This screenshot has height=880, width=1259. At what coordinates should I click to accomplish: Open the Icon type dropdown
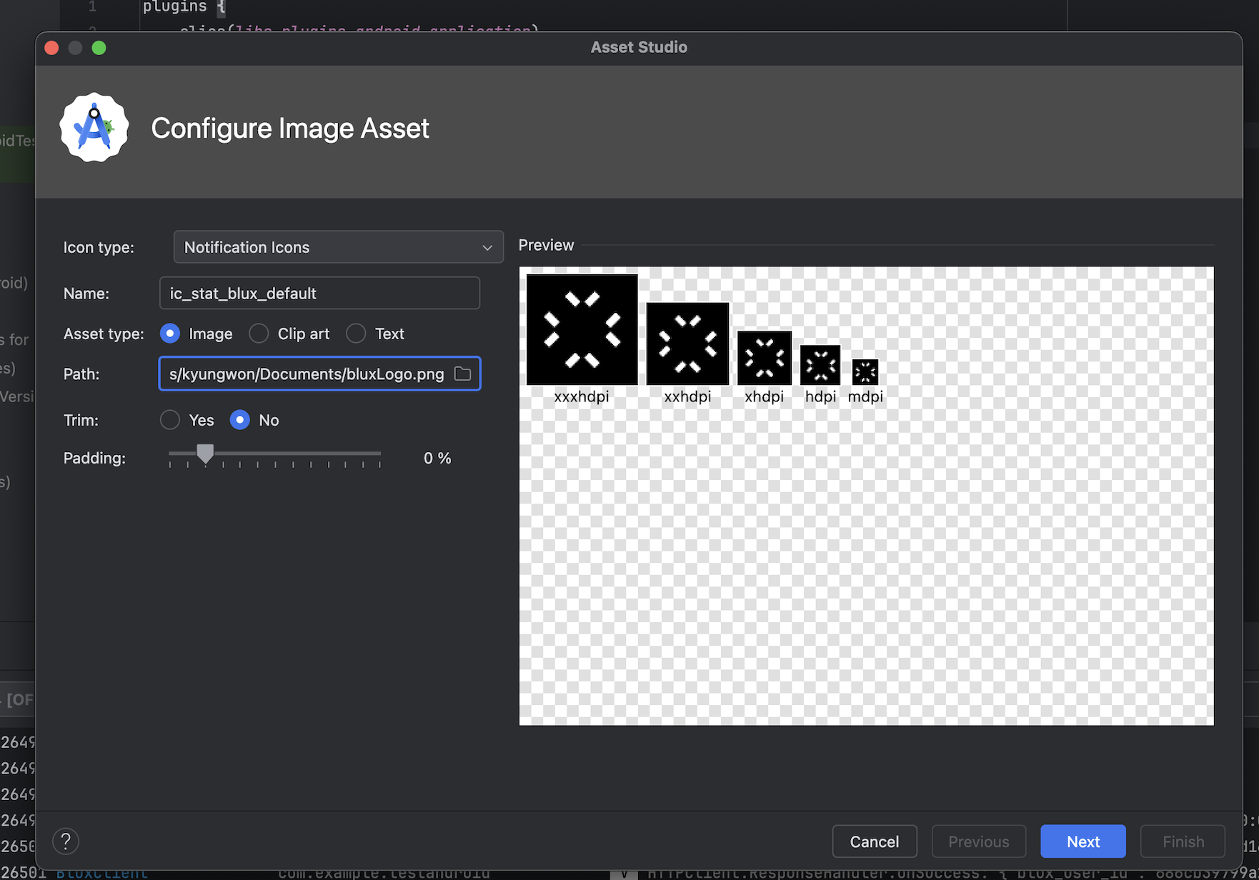339,247
